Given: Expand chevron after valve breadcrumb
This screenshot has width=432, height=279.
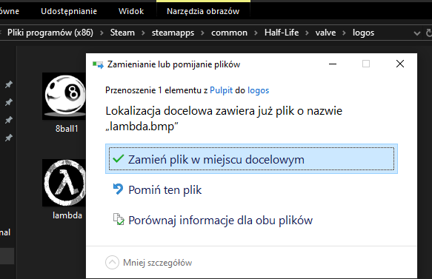Looking at the screenshot, I should 344,33.
